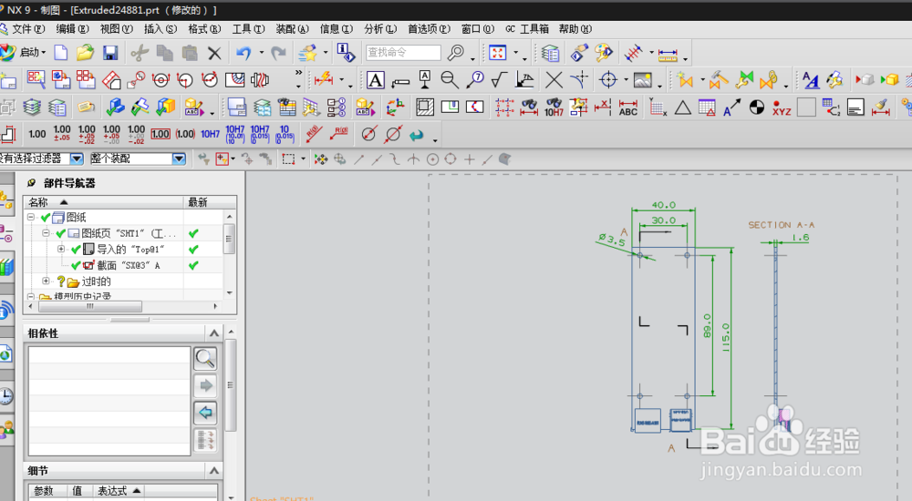912x501 pixels.
Task: Click the ABC dimension text icon
Action: (x=628, y=107)
